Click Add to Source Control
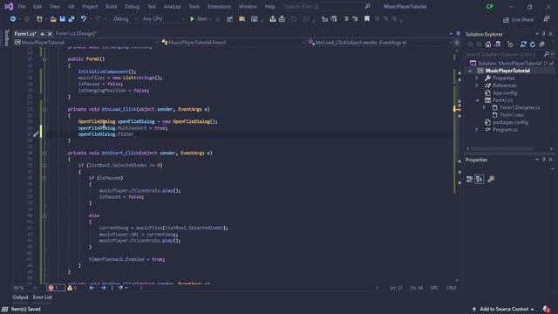This screenshot has width=558, height=314. 503,309
